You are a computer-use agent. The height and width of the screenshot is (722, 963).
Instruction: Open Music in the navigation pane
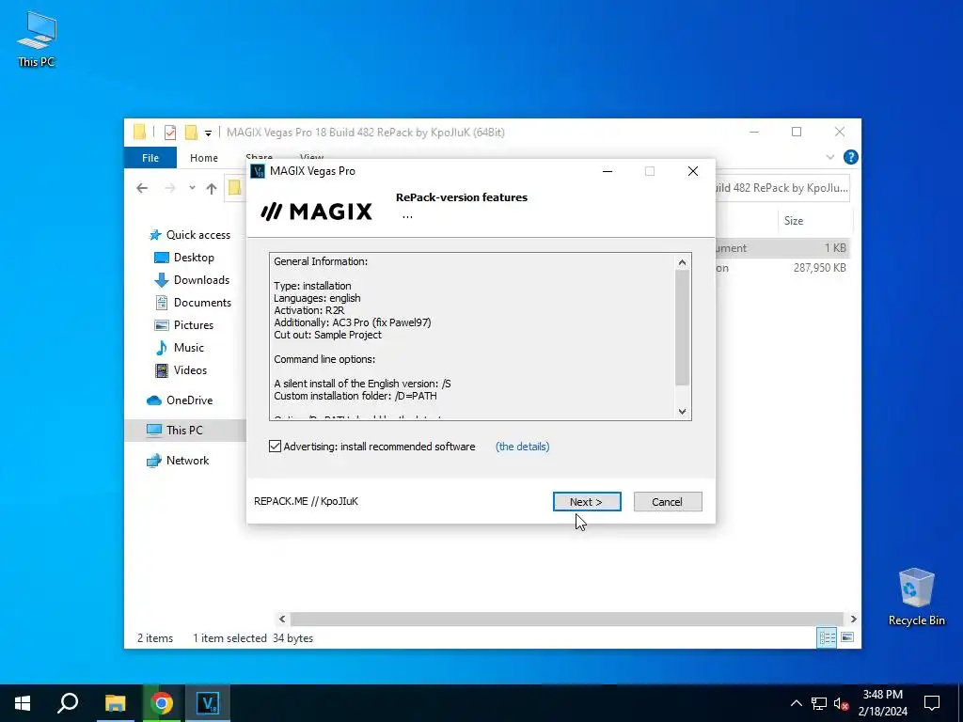tap(180, 348)
